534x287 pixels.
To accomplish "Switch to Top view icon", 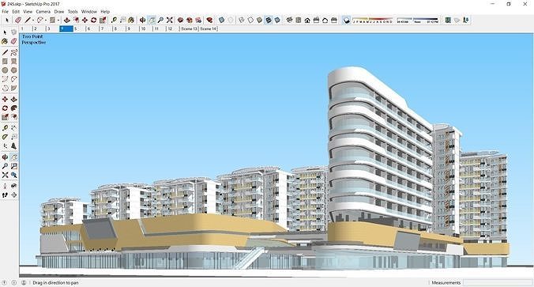I will tap(299, 21).
